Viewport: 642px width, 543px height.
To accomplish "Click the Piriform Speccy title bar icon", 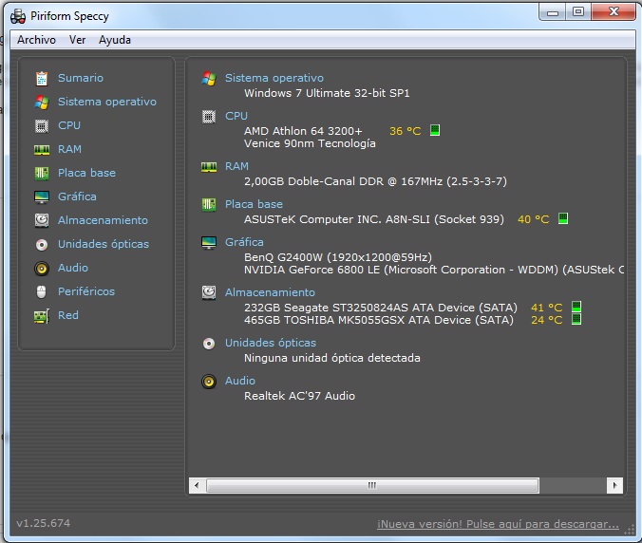I will tap(18, 16).
